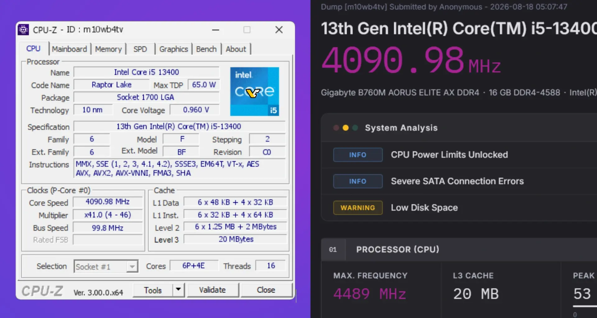Click the Validate button
Image resolution: width=597 pixels, height=318 pixels.
[x=213, y=290]
